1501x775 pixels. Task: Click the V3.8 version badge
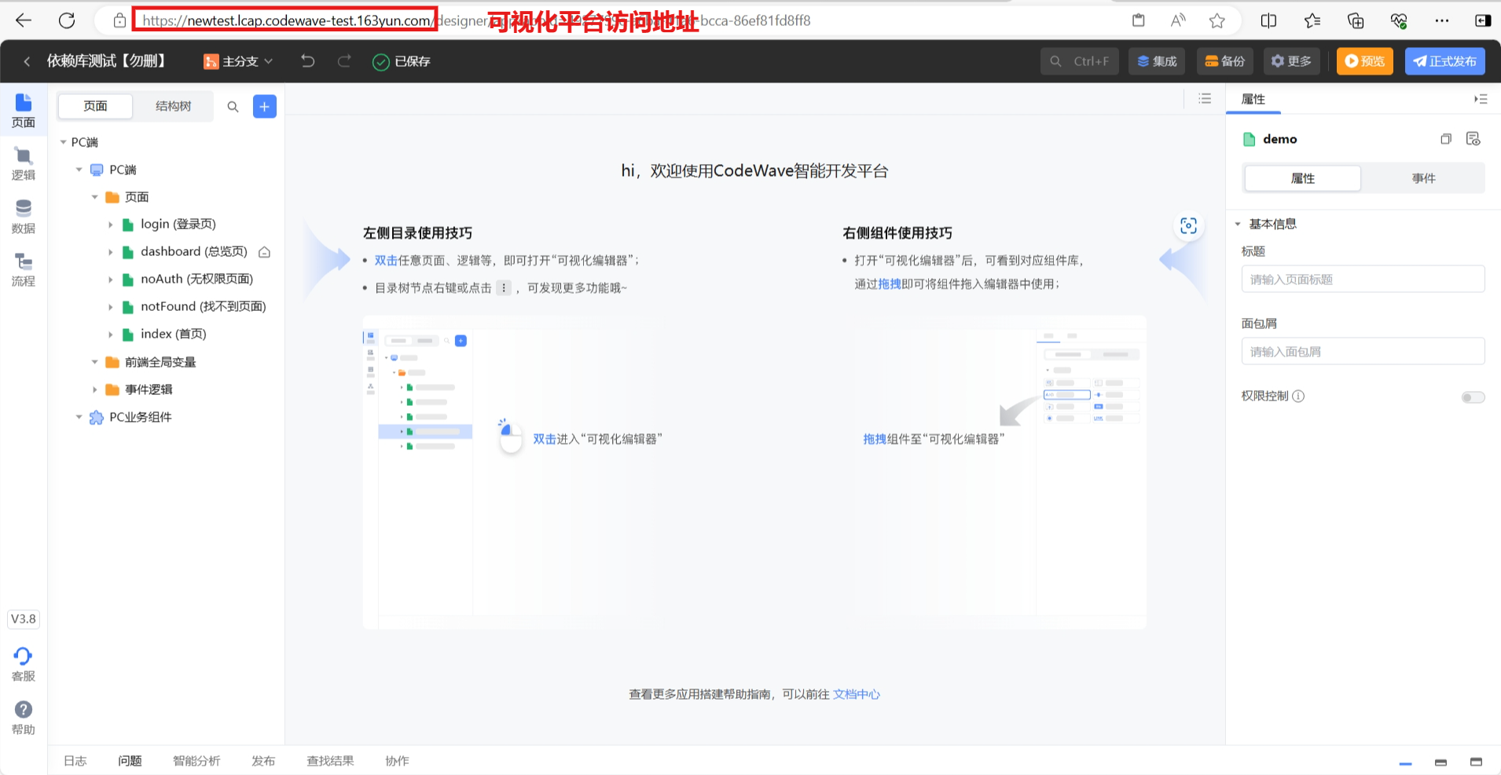pyautogui.click(x=24, y=619)
